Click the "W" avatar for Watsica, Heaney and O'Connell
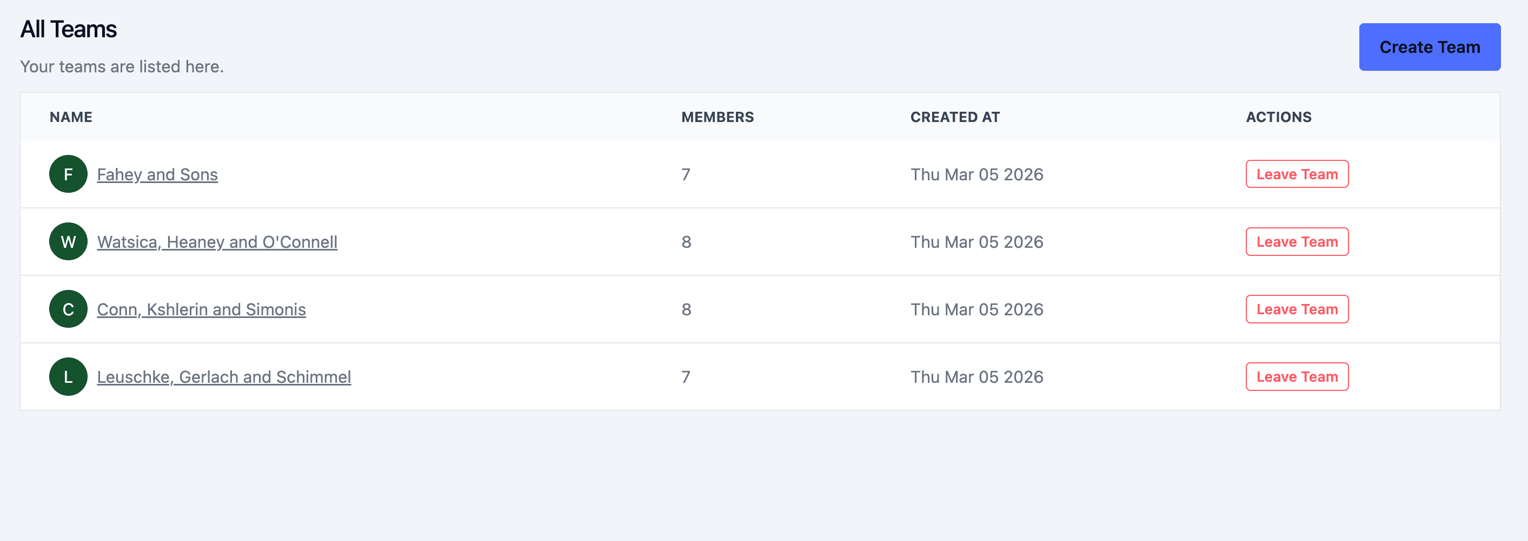 (68, 241)
